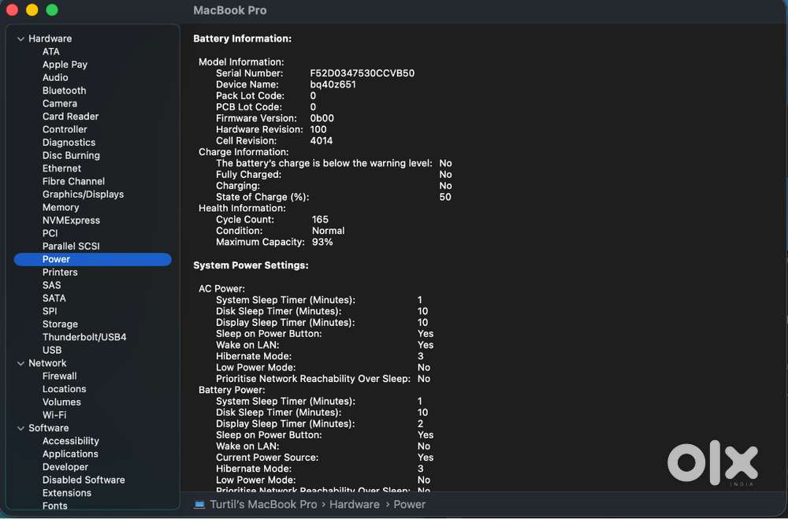Click the Hardware category label
Screen dimensions: 788x519
(50, 39)
